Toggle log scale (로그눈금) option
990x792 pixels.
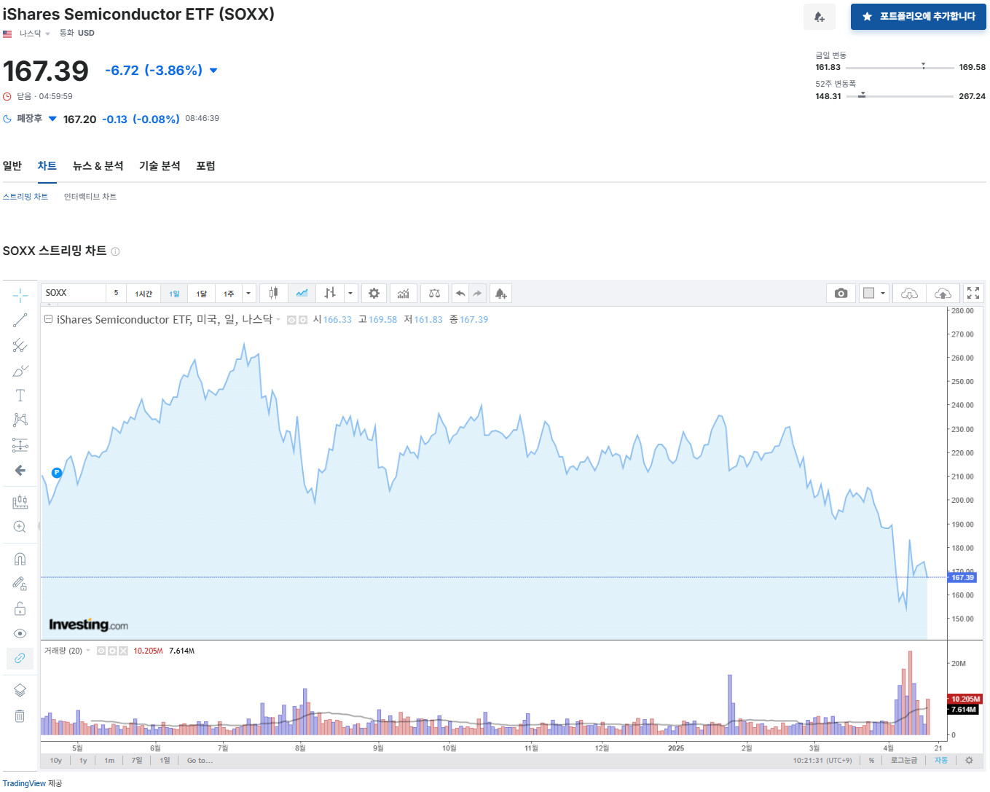(x=903, y=760)
